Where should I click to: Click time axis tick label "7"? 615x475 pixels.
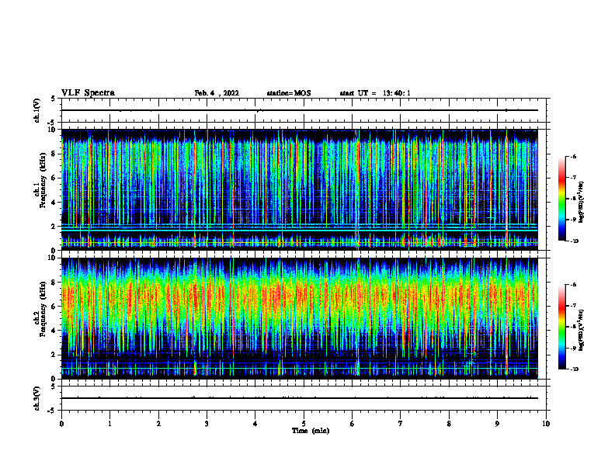pos(401,424)
